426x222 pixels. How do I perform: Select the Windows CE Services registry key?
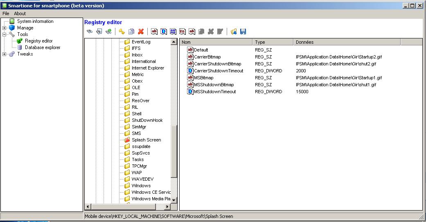(x=151, y=192)
